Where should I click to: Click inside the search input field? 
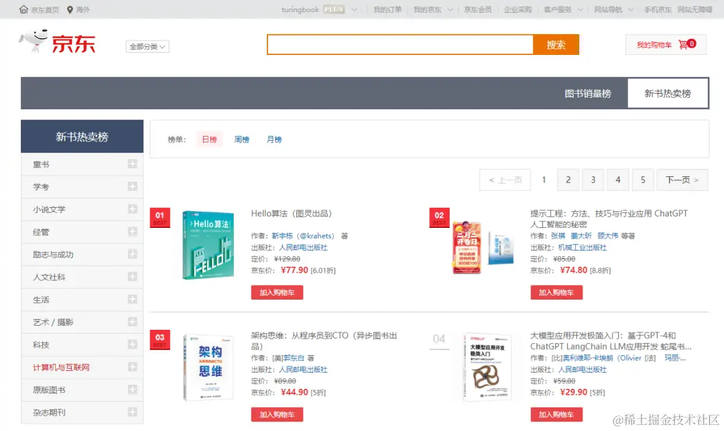[400, 45]
